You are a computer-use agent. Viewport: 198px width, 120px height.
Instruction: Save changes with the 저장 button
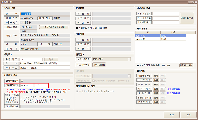tap(171, 114)
